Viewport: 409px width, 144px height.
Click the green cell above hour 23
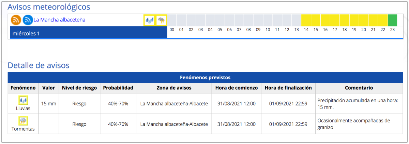[x=393, y=20]
